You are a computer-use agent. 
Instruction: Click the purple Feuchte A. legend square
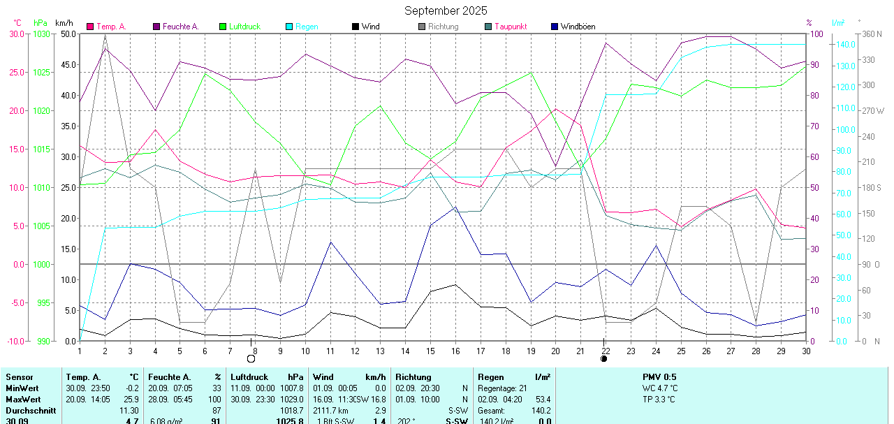click(157, 27)
